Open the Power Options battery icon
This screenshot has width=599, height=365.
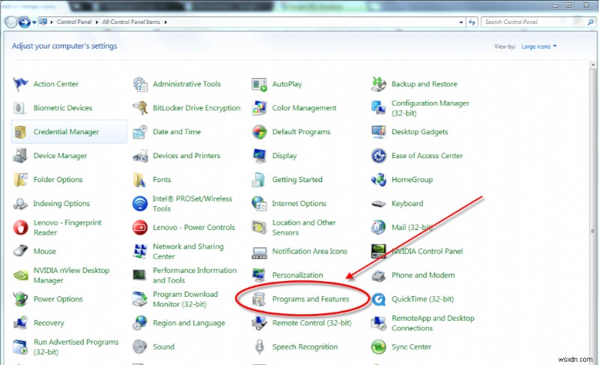point(20,299)
